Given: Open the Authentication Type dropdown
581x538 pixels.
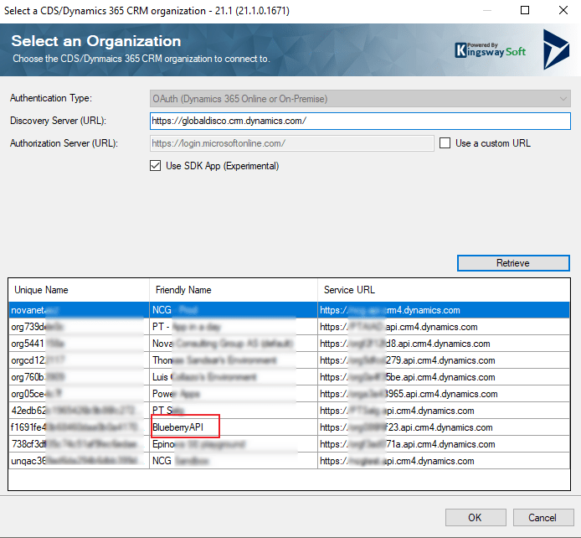Looking at the screenshot, I should [x=360, y=99].
